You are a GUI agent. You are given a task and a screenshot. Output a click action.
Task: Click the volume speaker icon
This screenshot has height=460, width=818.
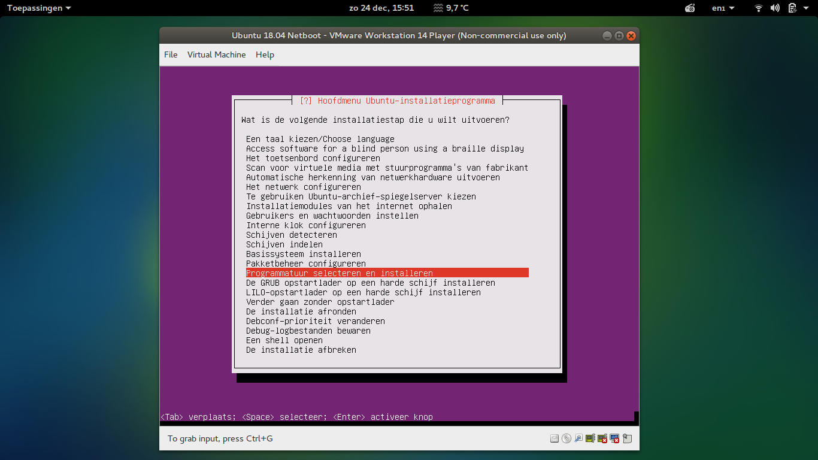coord(775,8)
